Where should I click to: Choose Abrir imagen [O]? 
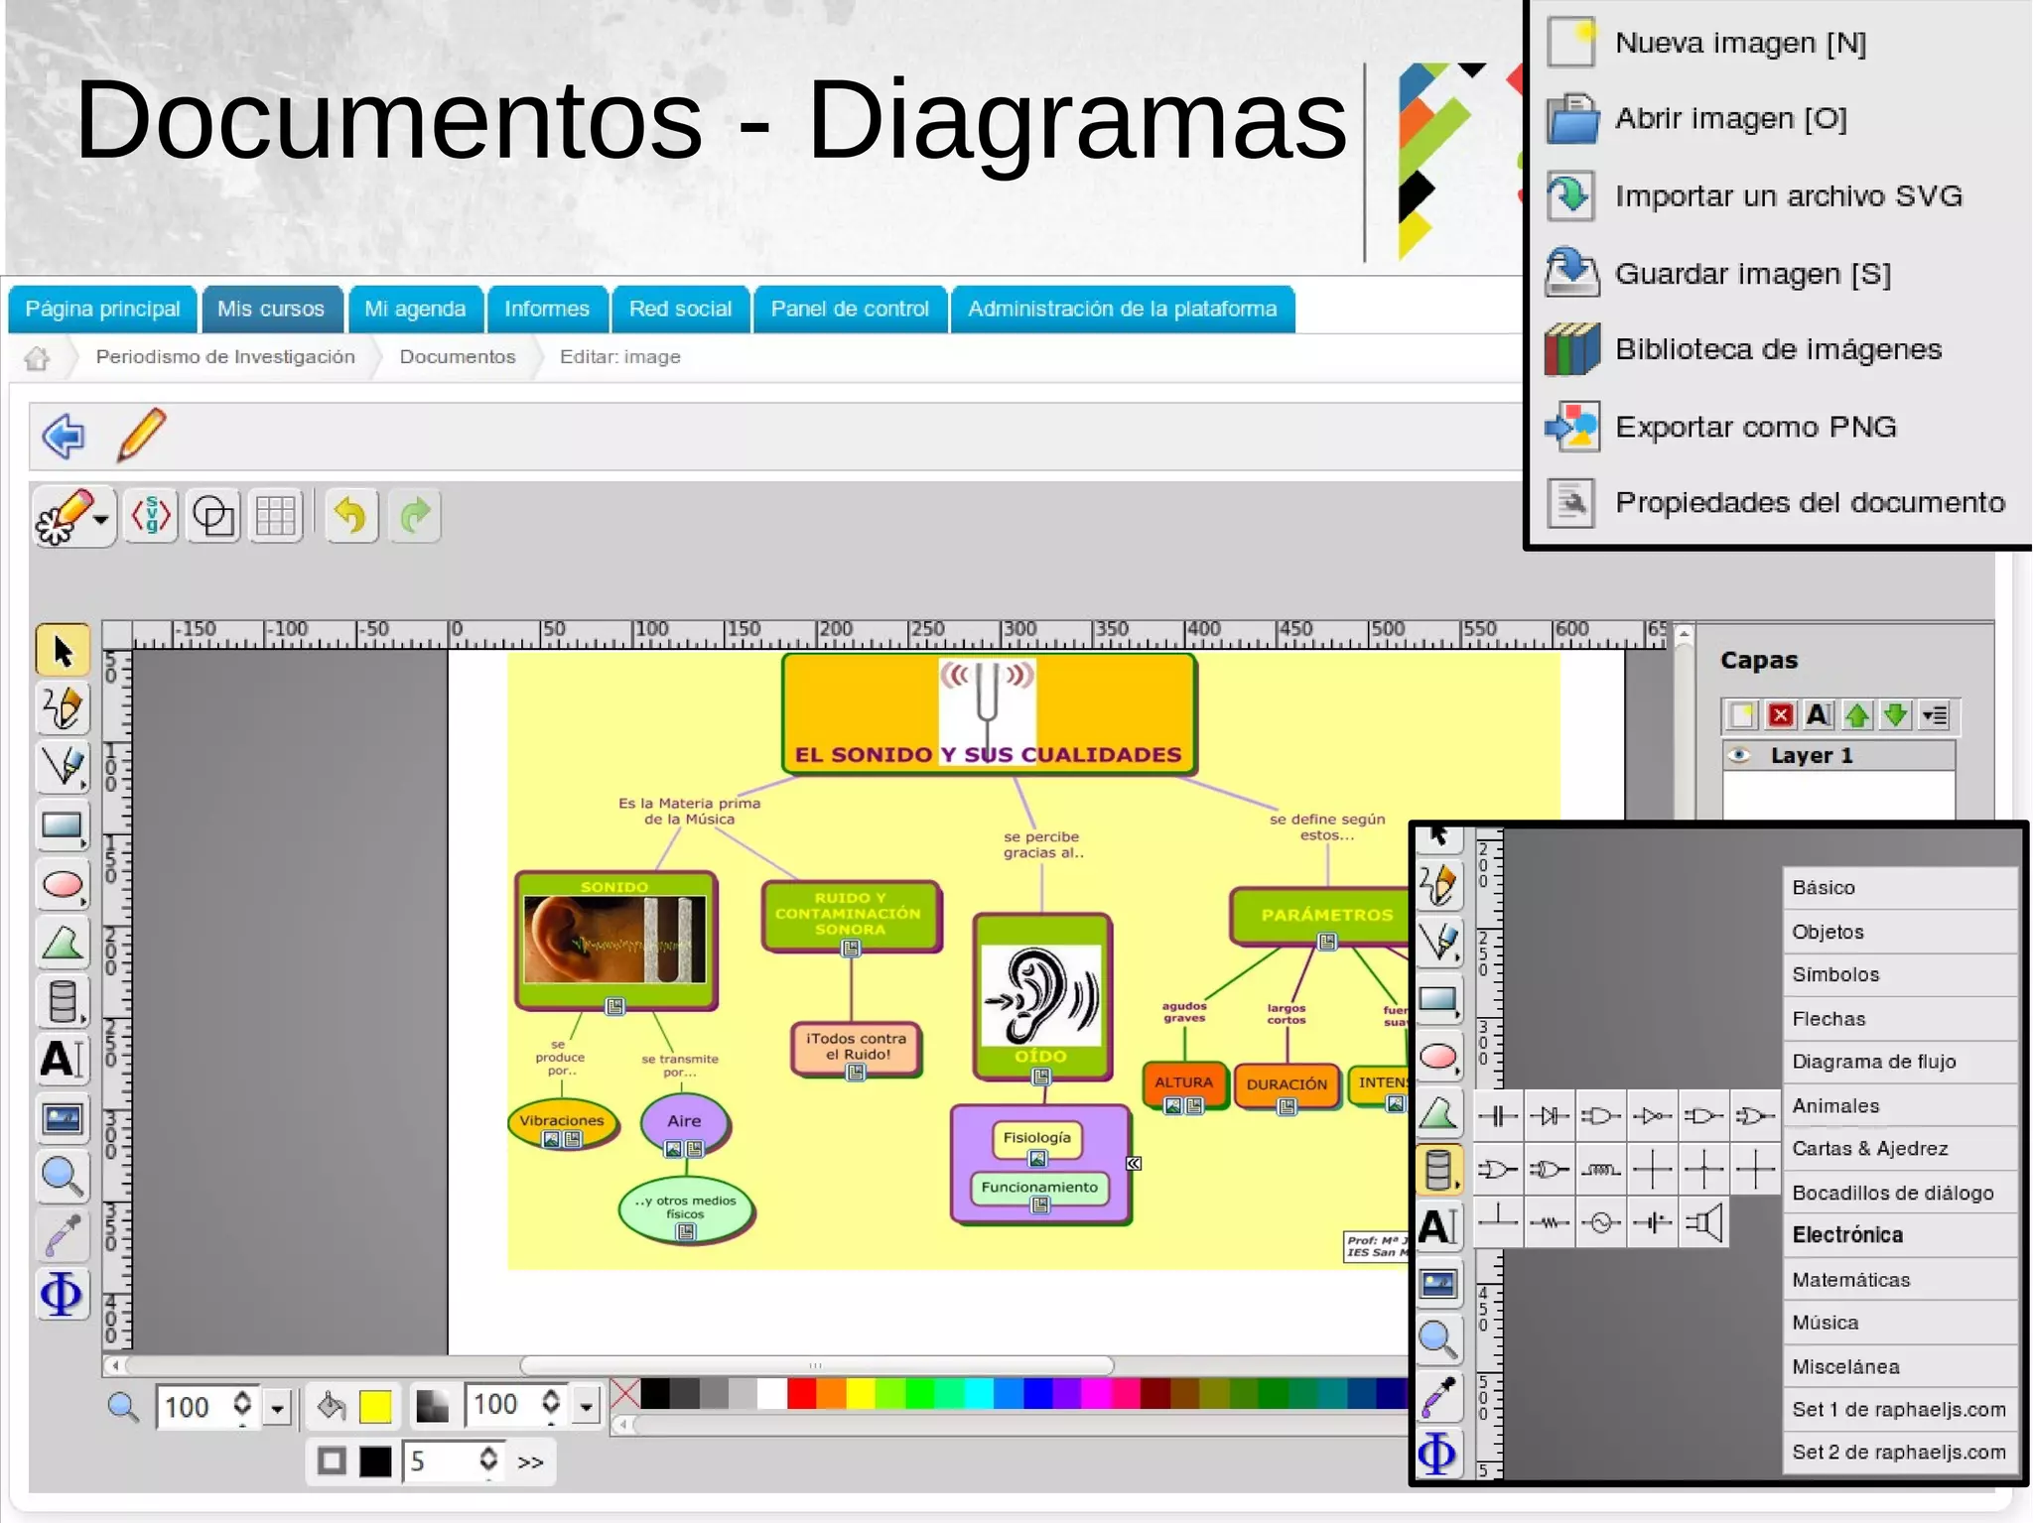click(x=1696, y=119)
